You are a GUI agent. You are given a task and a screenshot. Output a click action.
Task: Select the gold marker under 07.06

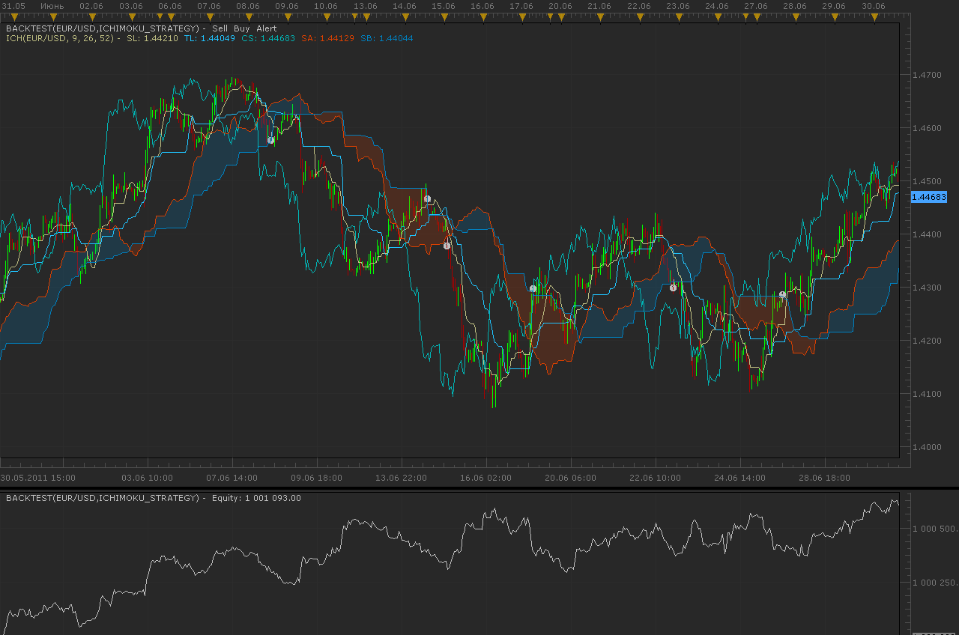point(208,16)
